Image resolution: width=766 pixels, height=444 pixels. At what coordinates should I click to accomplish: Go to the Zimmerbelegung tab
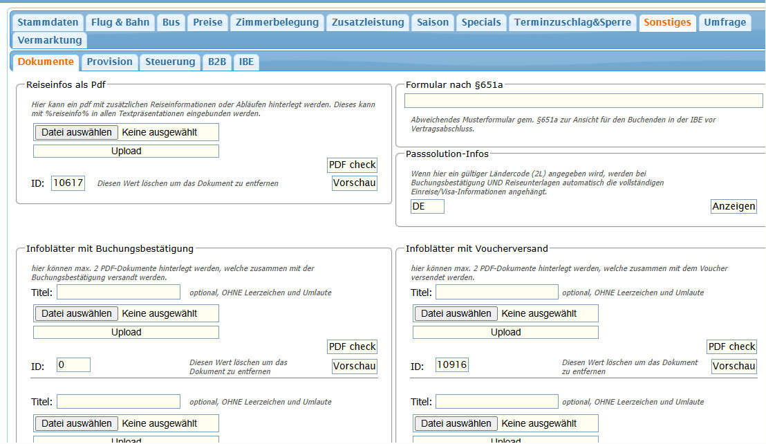coord(277,22)
